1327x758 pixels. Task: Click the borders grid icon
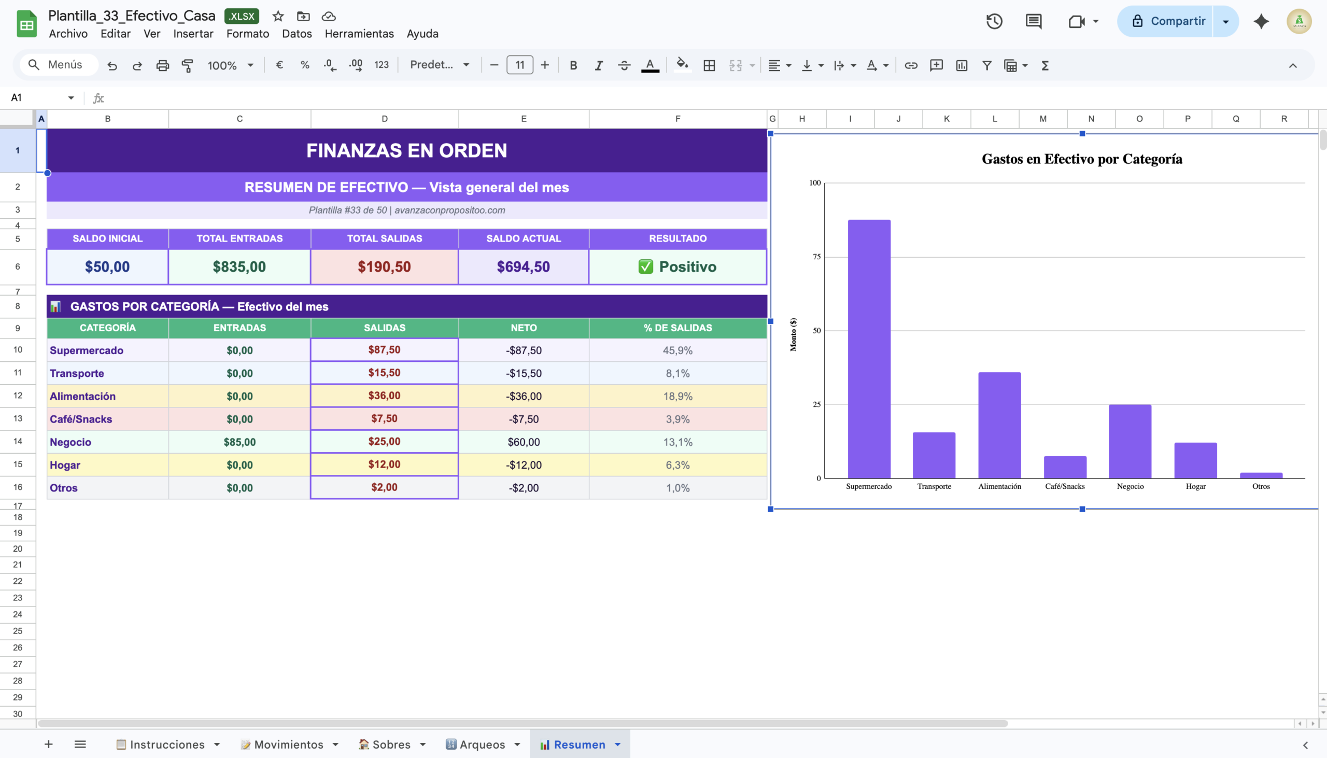pyautogui.click(x=709, y=65)
